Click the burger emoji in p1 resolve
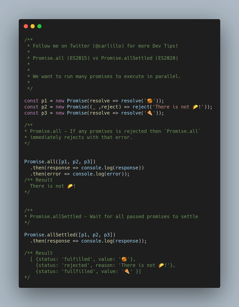Viewport: 239px width, 307px height. pos(150,101)
